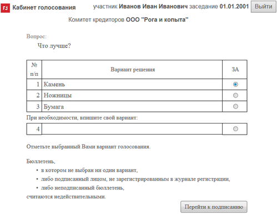Select the ЗА radio for Камень

[235, 84]
